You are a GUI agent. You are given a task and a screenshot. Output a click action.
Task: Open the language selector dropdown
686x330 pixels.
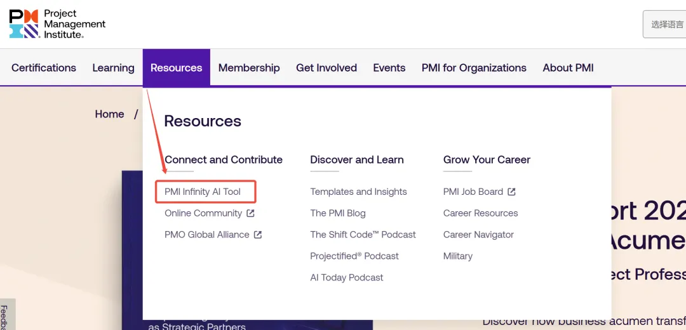pos(664,25)
